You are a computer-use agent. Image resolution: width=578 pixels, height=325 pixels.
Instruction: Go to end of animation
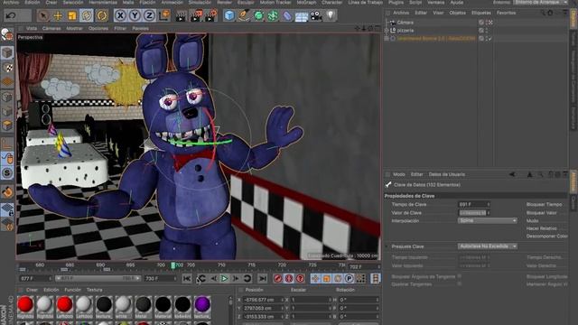[x=262, y=279]
